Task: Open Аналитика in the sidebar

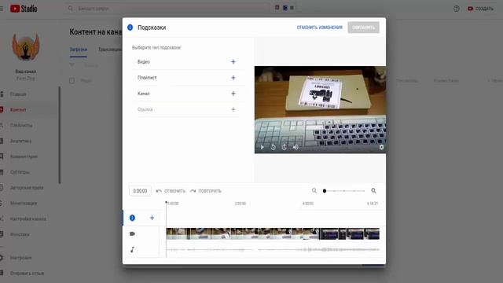Action: (x=20, y=141)
